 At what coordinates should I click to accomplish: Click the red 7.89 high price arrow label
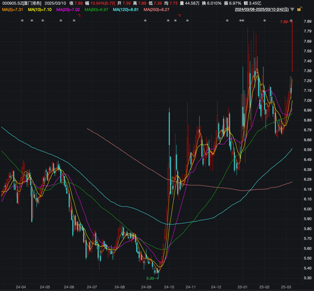point(284,22)
